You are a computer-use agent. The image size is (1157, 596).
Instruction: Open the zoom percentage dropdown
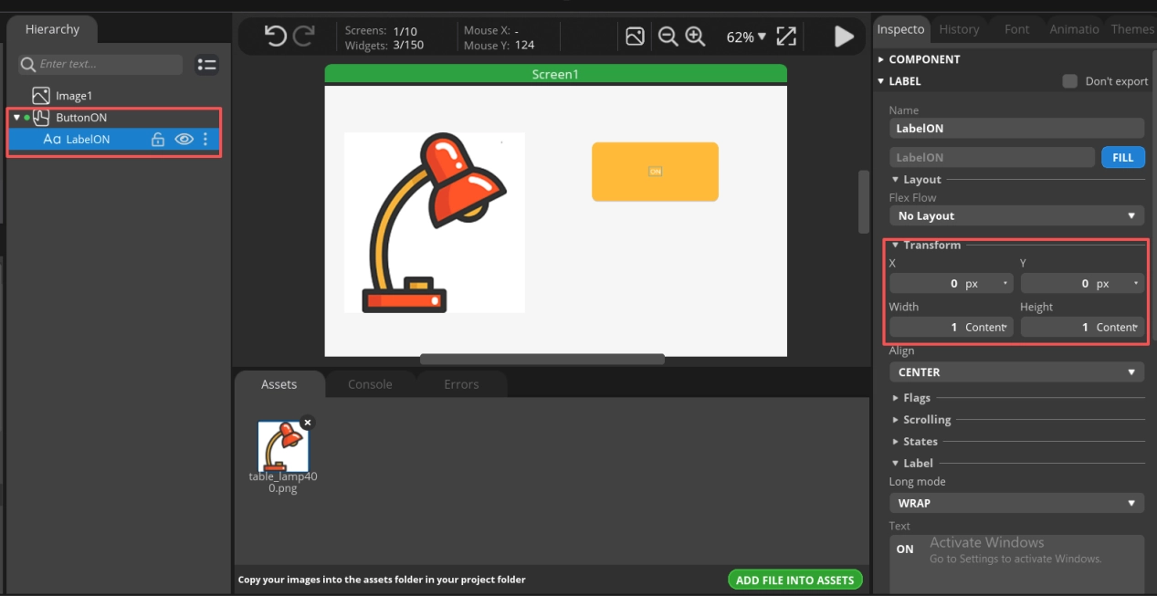tap(746, 37)
